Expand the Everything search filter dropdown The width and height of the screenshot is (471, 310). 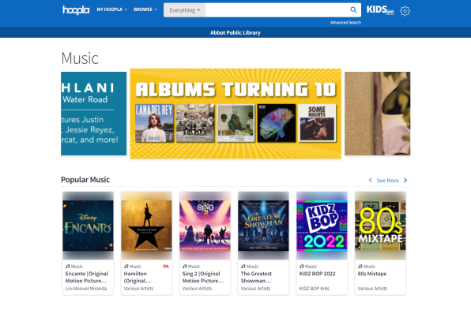pos(184,10)
